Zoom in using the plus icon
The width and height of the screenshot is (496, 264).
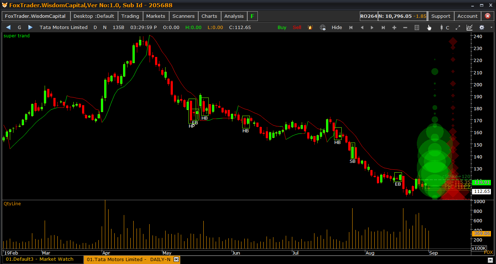pos(394,28)
